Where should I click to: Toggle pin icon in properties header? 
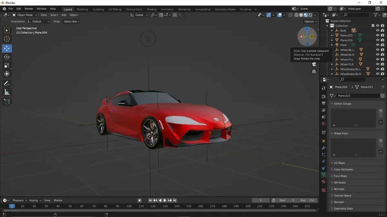coord(382,87)
